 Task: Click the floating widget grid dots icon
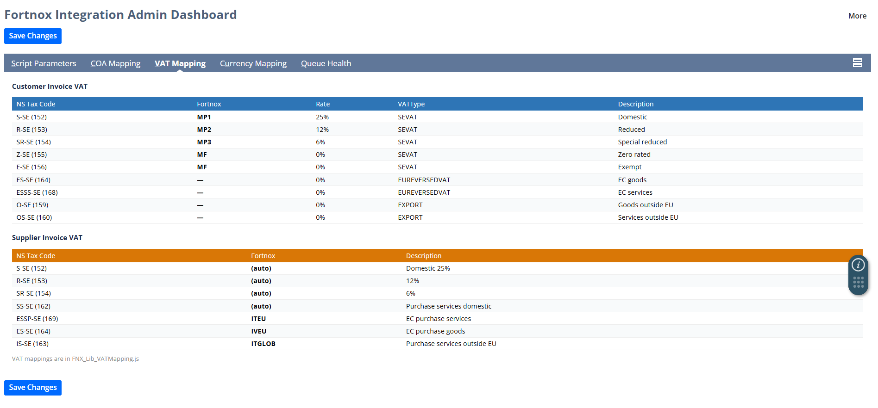(x=859, y=282)
